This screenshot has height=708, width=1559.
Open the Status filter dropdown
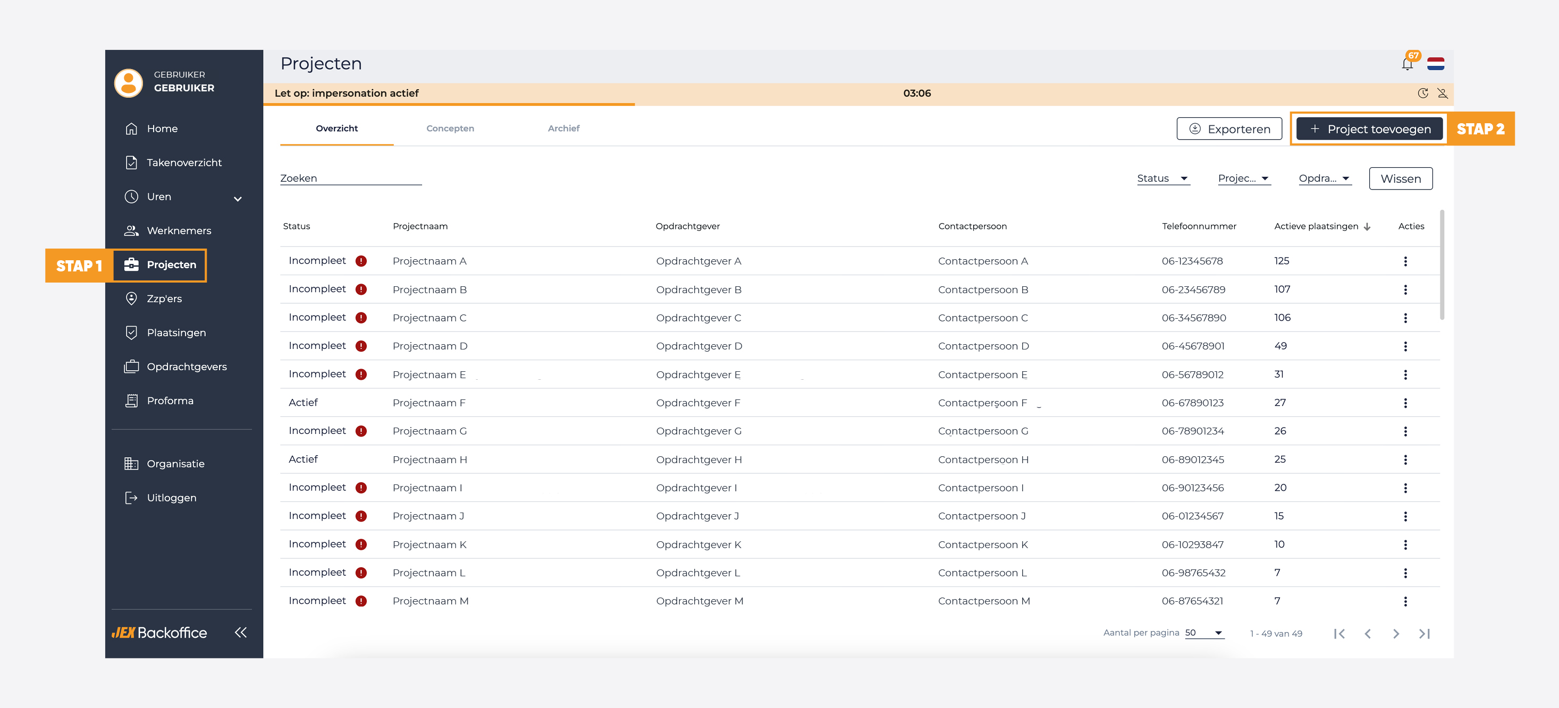pos(1163,178)
